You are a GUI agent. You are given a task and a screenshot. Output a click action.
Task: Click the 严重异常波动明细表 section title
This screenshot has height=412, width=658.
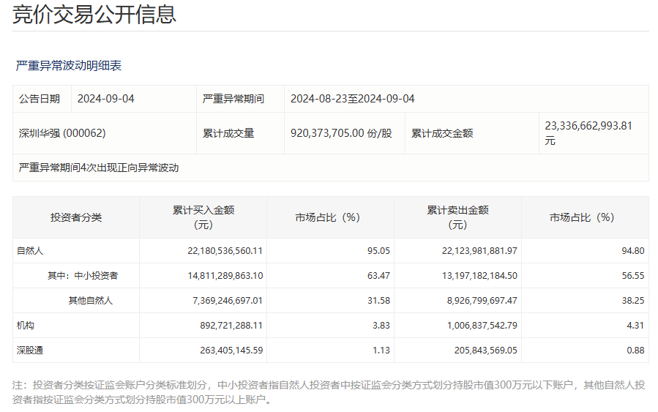(69, 66)
